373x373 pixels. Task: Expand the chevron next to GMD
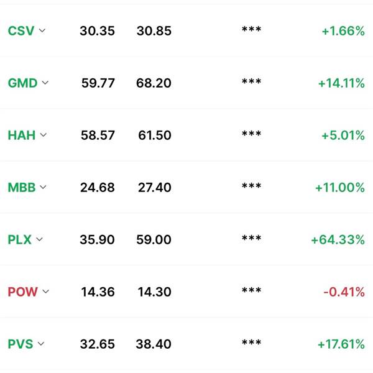coord(45,83)
